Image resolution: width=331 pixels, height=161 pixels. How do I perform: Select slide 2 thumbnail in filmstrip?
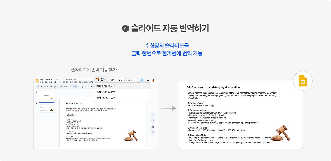47,107
